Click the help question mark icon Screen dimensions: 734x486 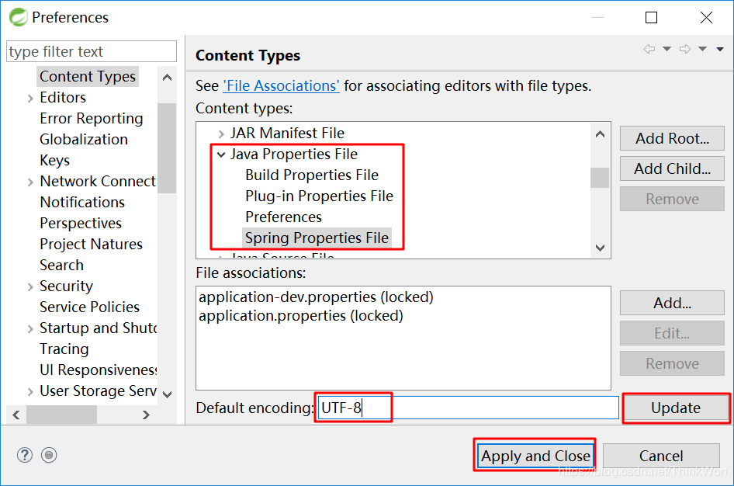click(25, 455)
